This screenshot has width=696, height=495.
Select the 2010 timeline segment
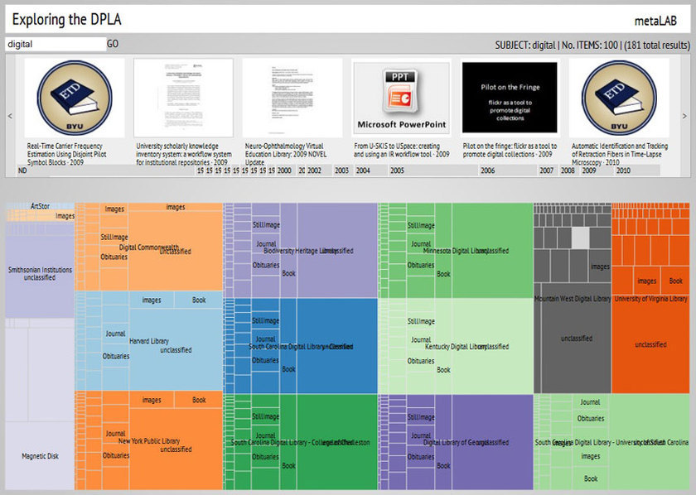(x=637, y=171)
